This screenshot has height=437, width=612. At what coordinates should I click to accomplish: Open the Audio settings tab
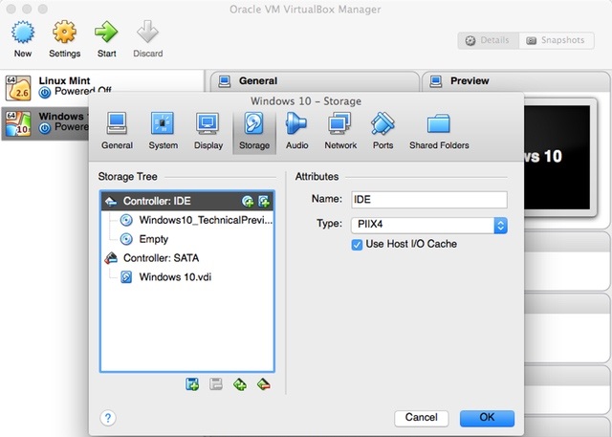(296, 132)
